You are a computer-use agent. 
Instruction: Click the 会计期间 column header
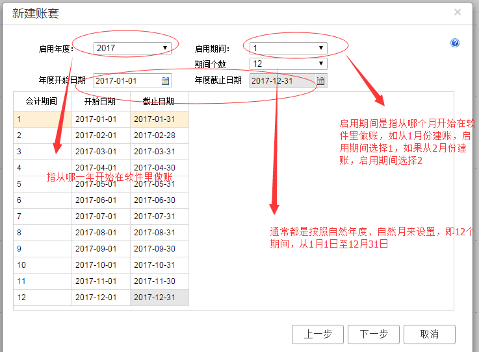[42, 102]
